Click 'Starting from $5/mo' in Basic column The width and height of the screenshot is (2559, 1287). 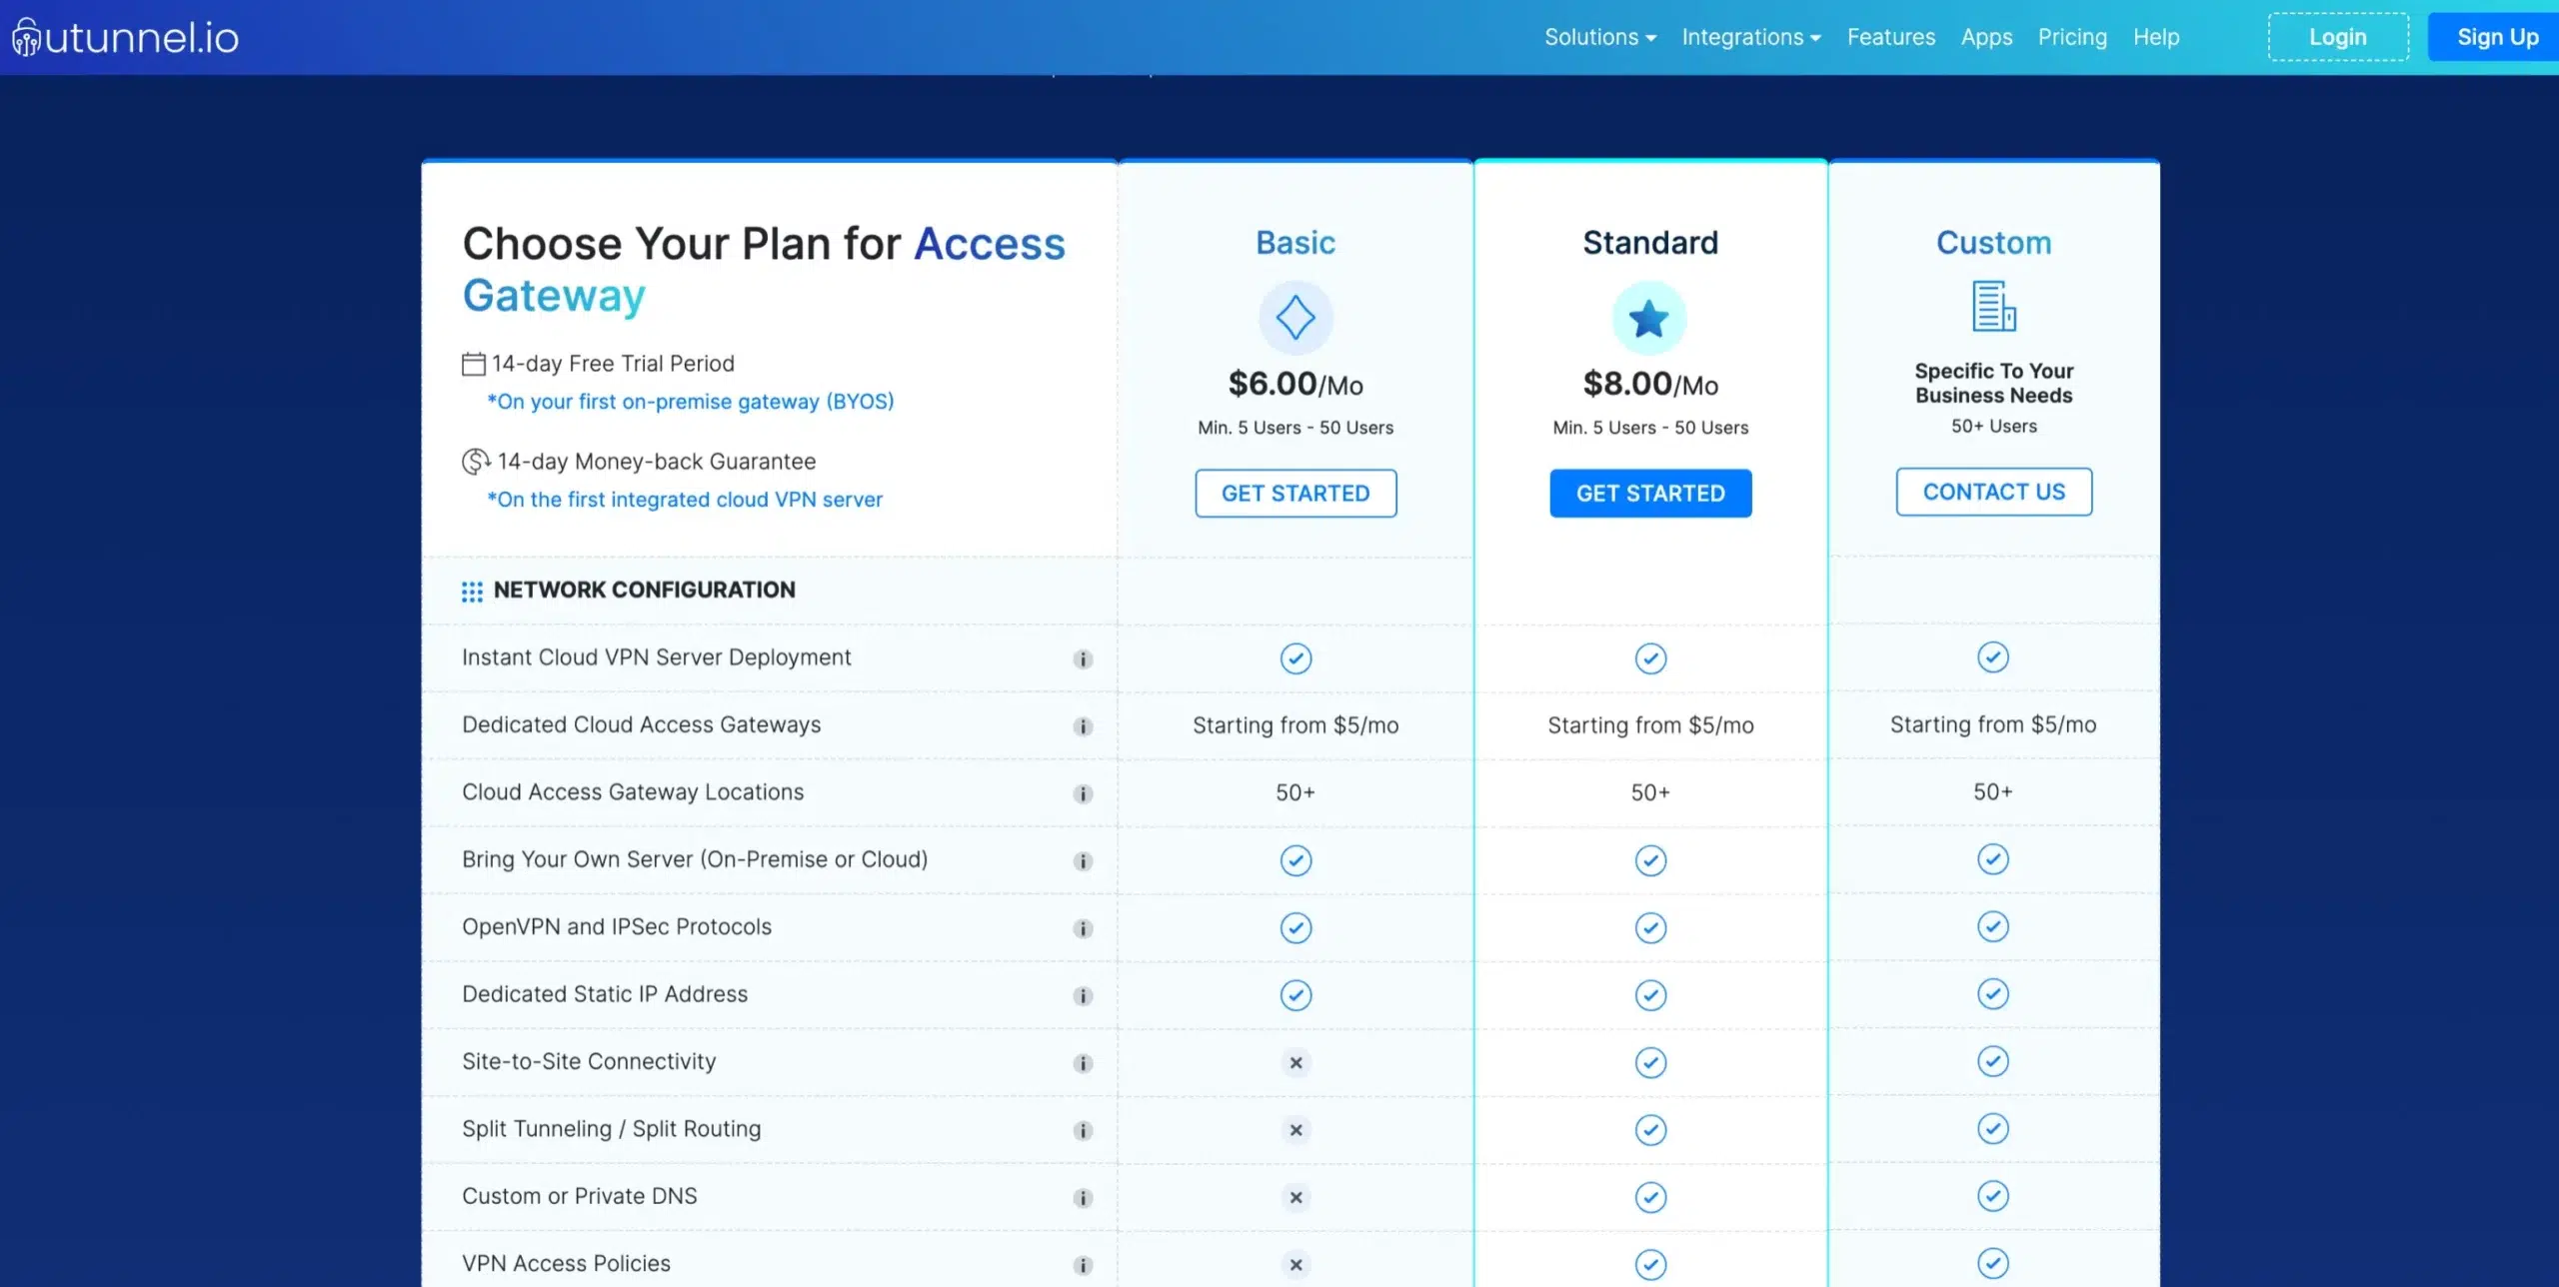(x=1295, y=725)
